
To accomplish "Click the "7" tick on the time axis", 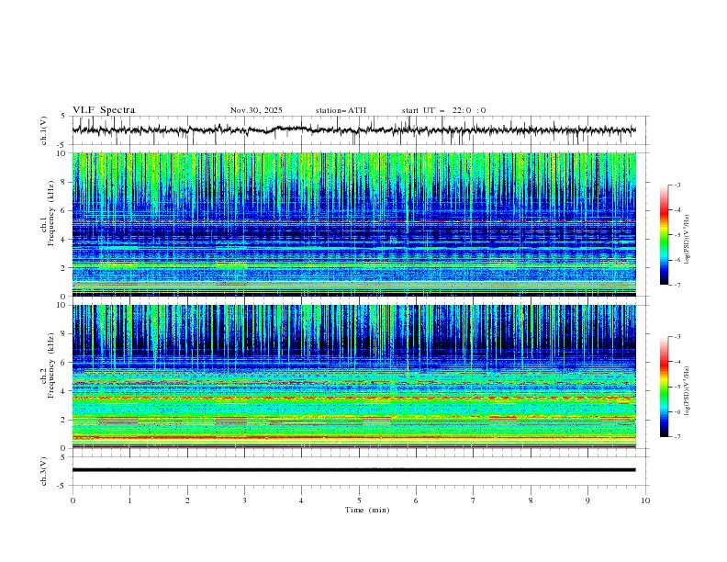I will (474, 500).
